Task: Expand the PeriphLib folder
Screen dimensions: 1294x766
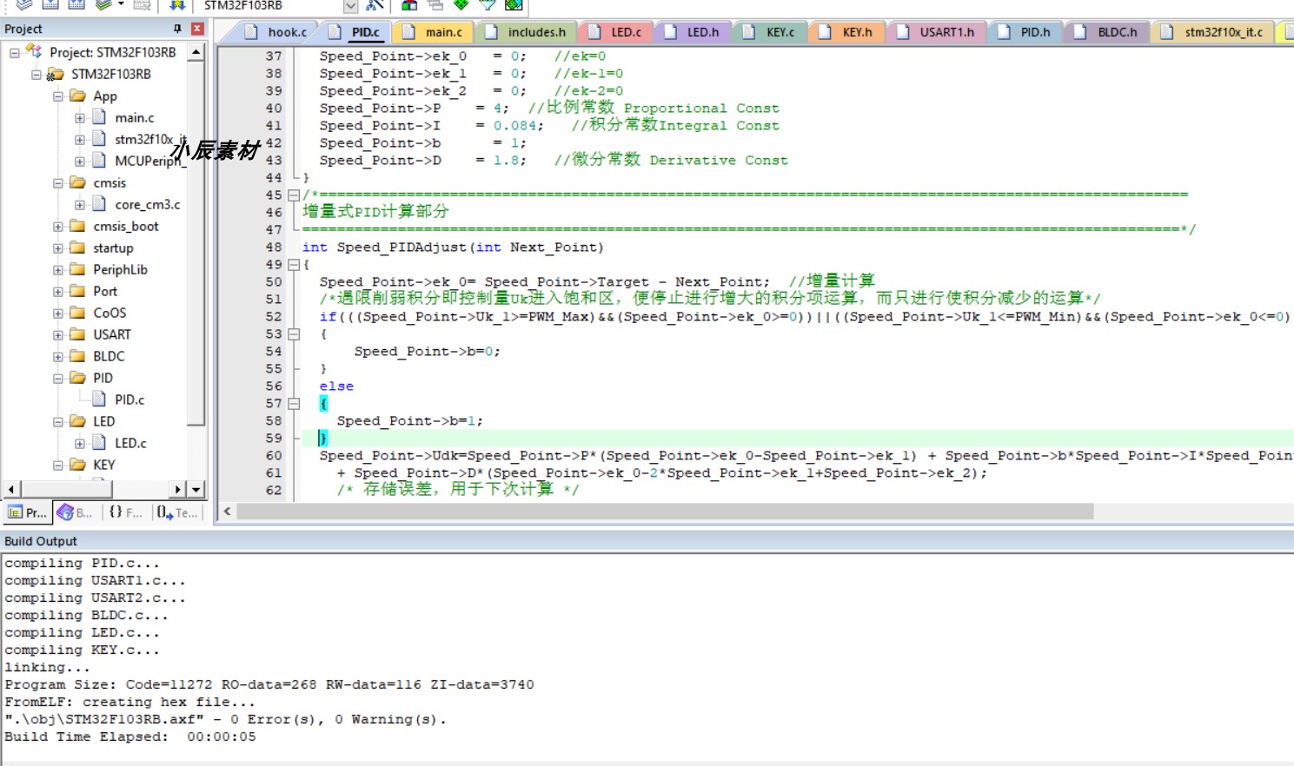Action: (x=58, y=270)
